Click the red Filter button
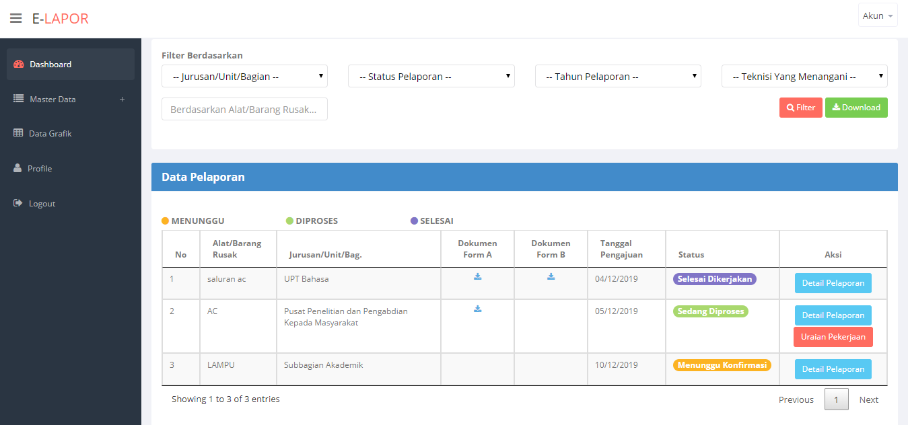The width and height of the screenshot is (908, 425). [801, 108]
